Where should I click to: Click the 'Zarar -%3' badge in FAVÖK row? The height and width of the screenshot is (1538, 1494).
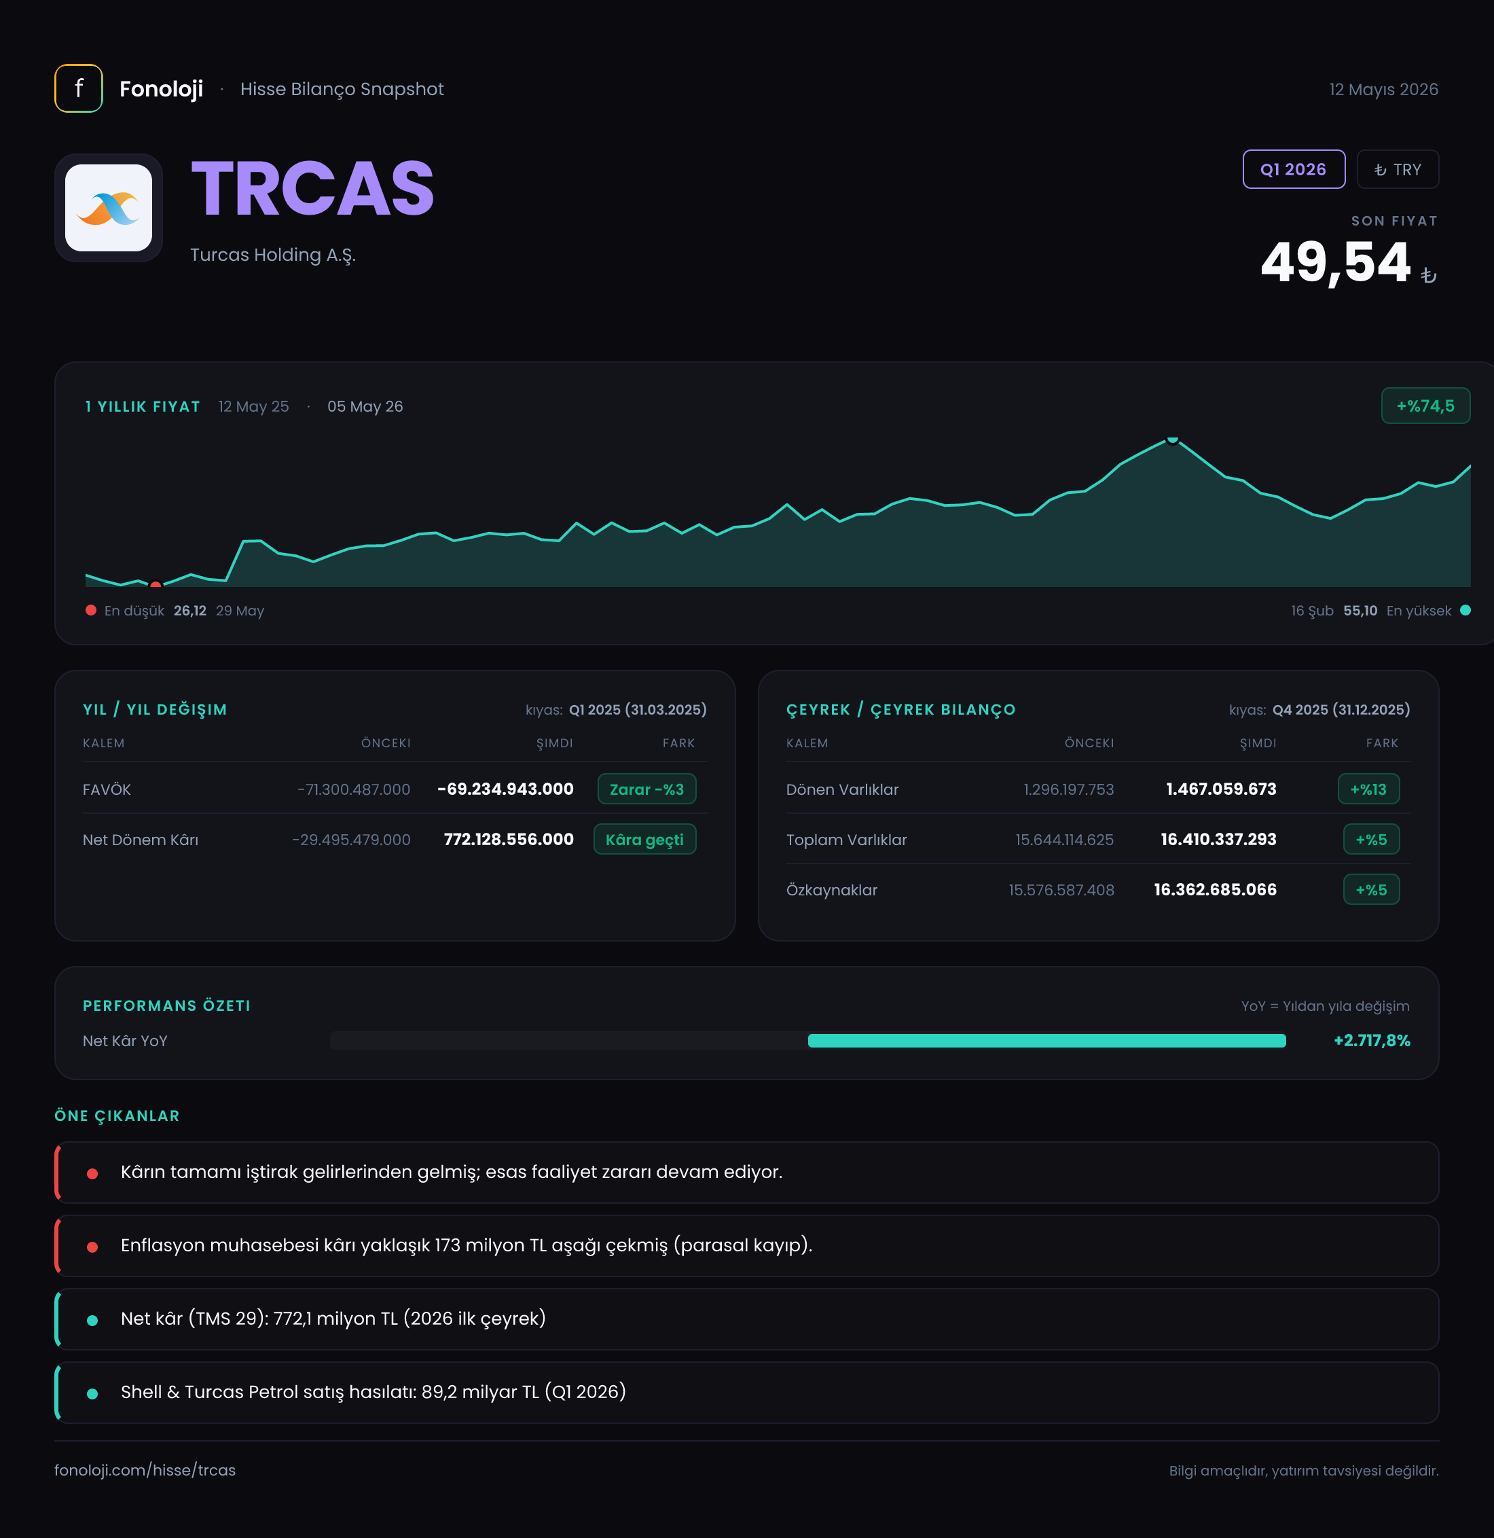pyautogui.click(x=646, y=789)
